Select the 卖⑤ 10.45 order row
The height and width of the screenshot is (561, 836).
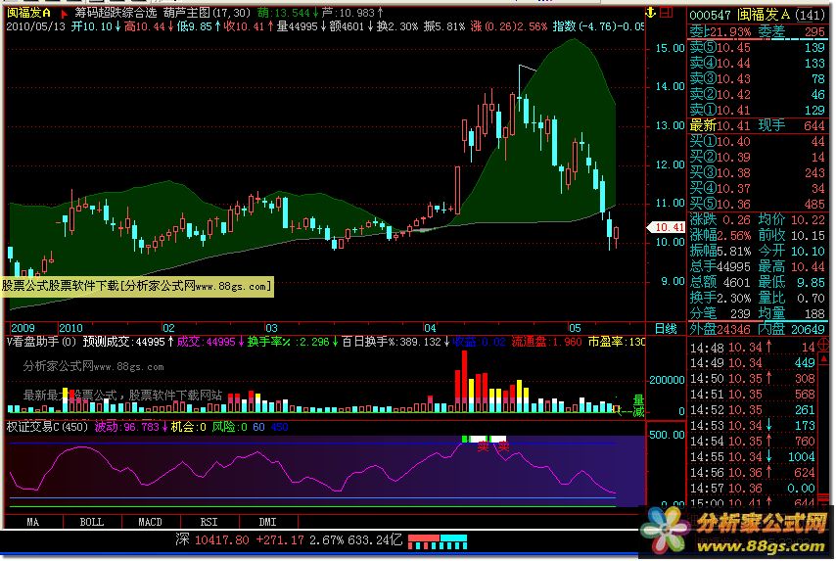tap(757, 47)
